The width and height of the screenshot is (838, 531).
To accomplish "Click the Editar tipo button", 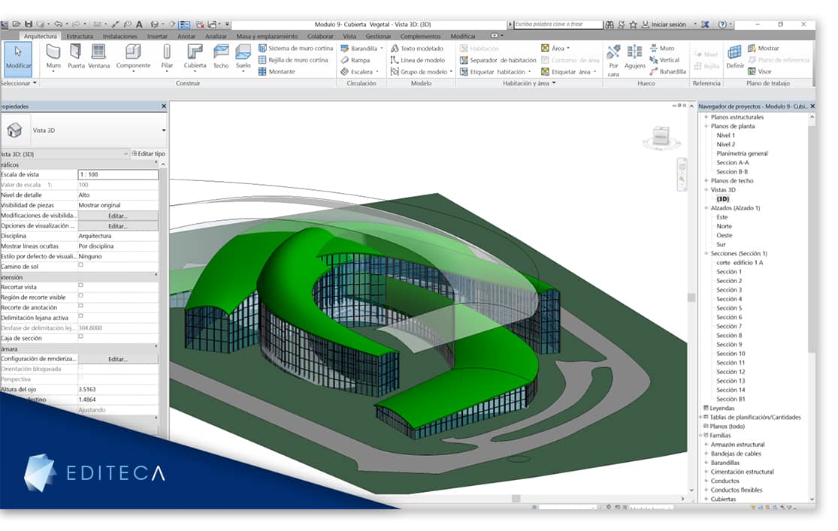I will point(149,154).
